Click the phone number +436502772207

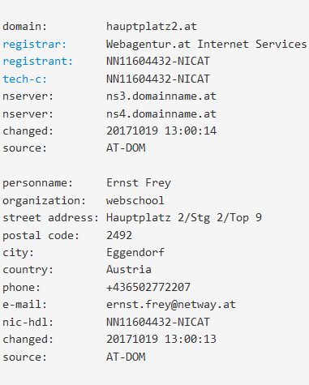(x=148, y=287)
